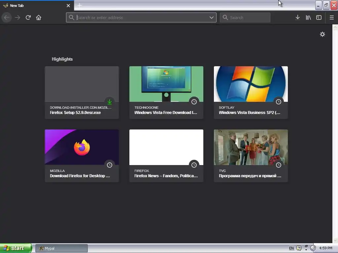Screen dimensions: 338x253
Task: Click the history clock badge on Softlay card
Action: pos(279,101)
